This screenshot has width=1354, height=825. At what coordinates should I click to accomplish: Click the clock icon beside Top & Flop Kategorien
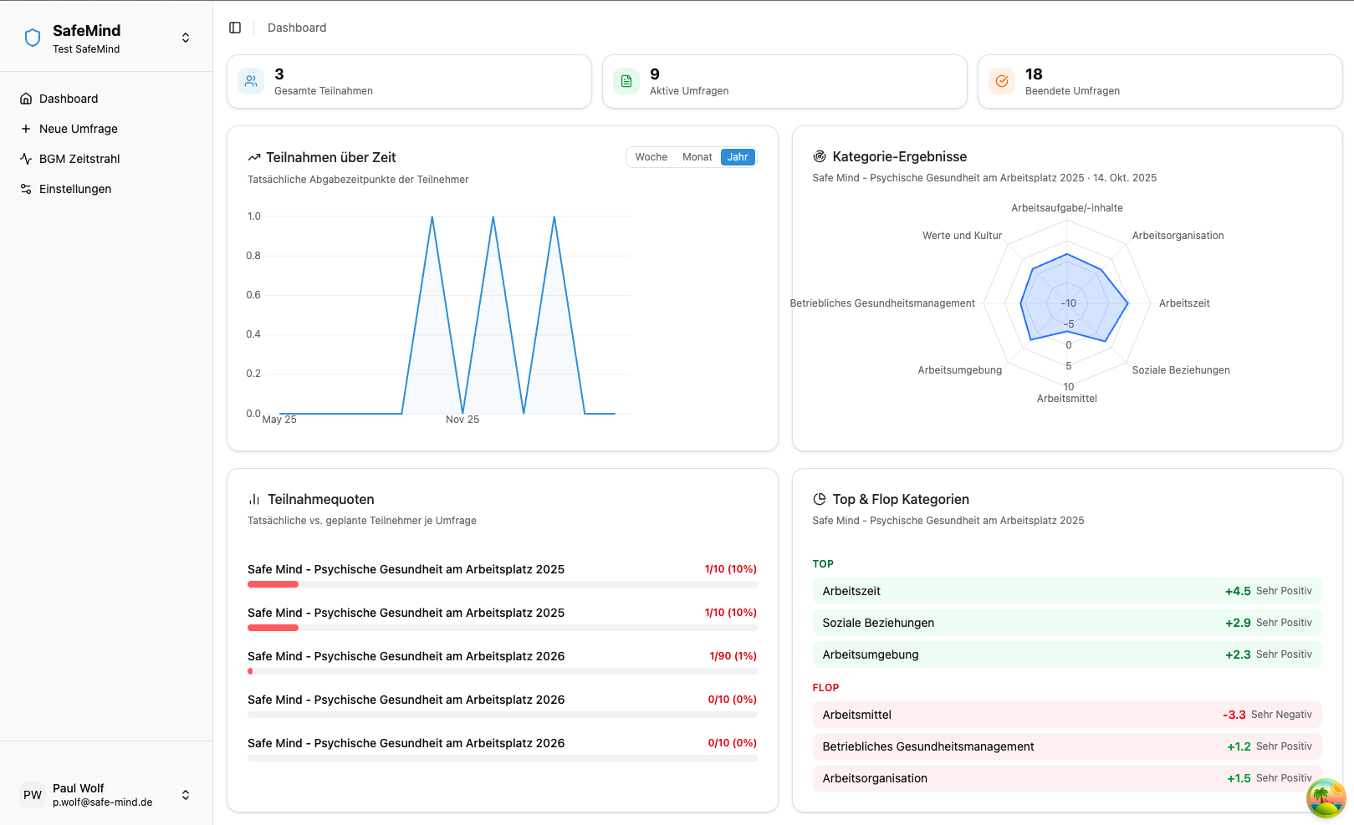(x=818, y=499)
